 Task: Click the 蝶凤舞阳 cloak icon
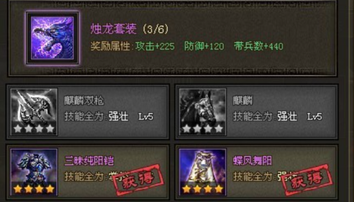tap(202, 172)
